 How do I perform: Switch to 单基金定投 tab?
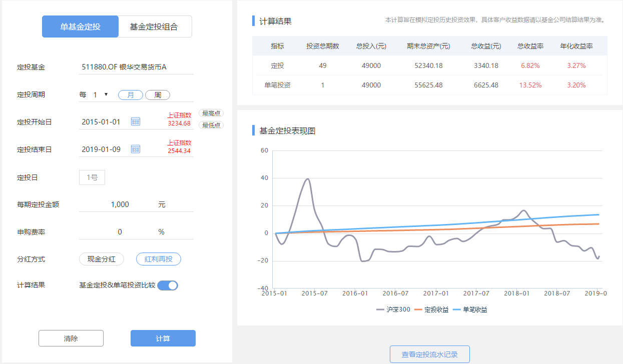(80, 26)
